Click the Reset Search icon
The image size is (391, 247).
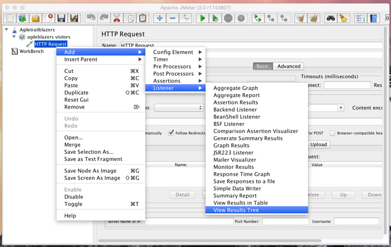[344, 18]
